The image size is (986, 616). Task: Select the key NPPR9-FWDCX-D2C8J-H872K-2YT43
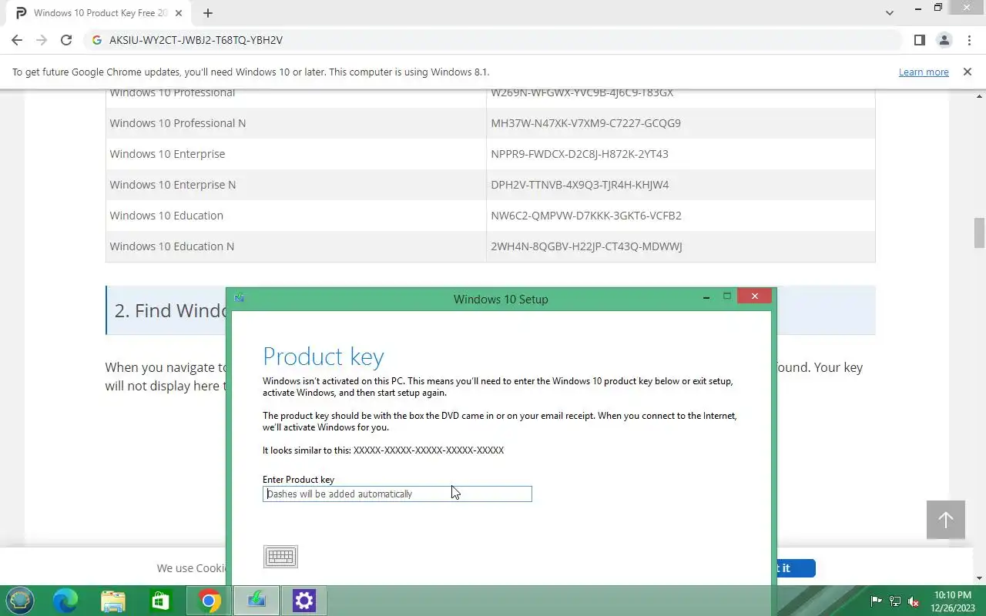coord(579,154)
